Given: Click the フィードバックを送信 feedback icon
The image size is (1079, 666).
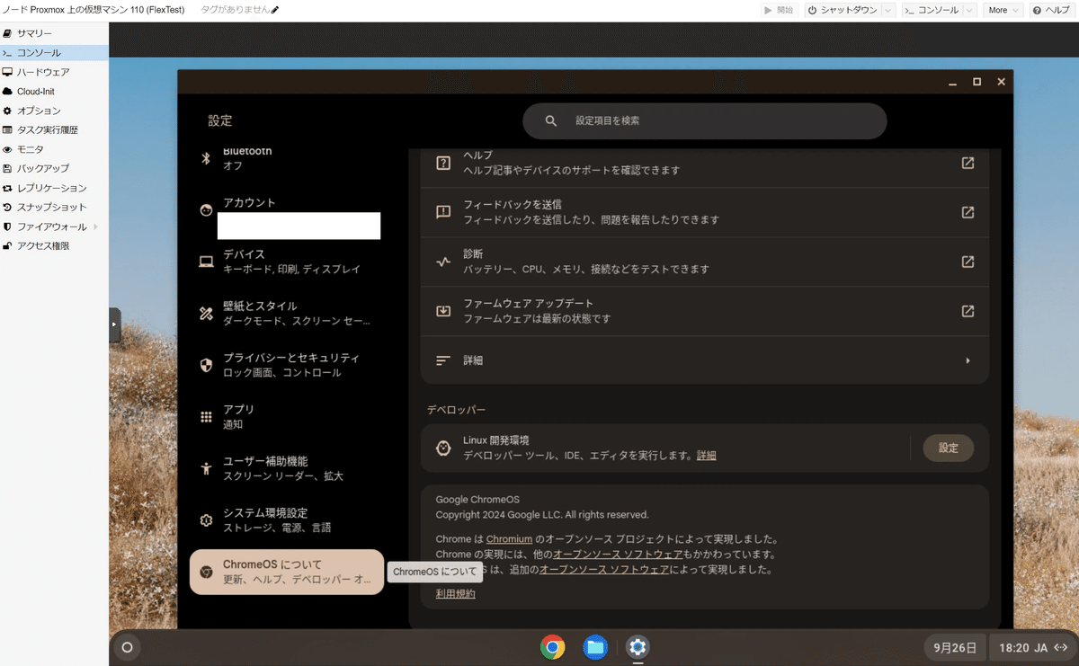Looking at the screenshot, I should click(443, 212).
